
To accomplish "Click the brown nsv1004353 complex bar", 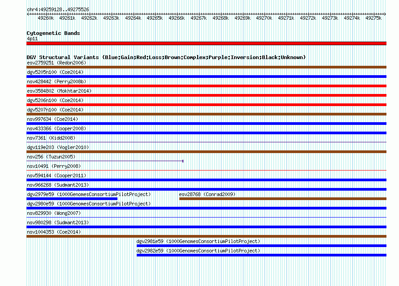I will 206,236.
